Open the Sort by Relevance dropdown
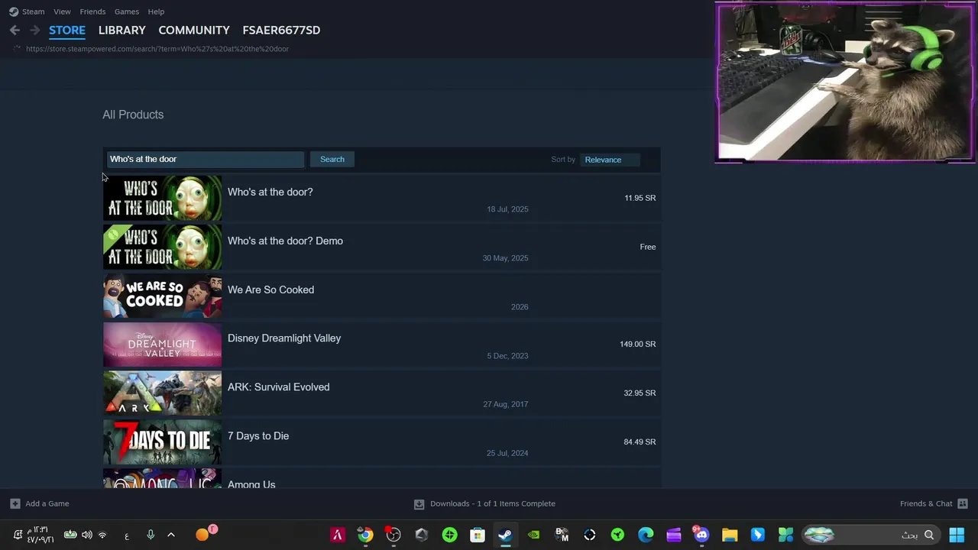This screenshot has width=978, height=550. pos(610,160)
